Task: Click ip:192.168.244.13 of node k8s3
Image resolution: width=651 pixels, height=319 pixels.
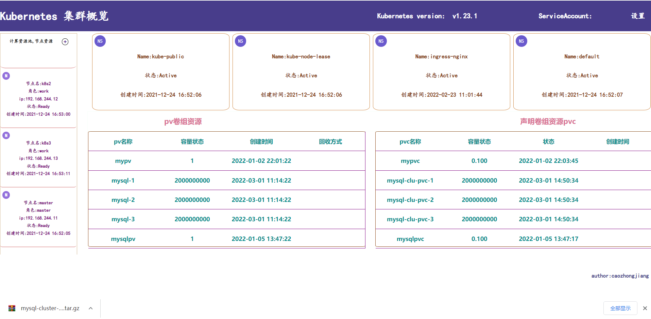Action: [38, 158]
